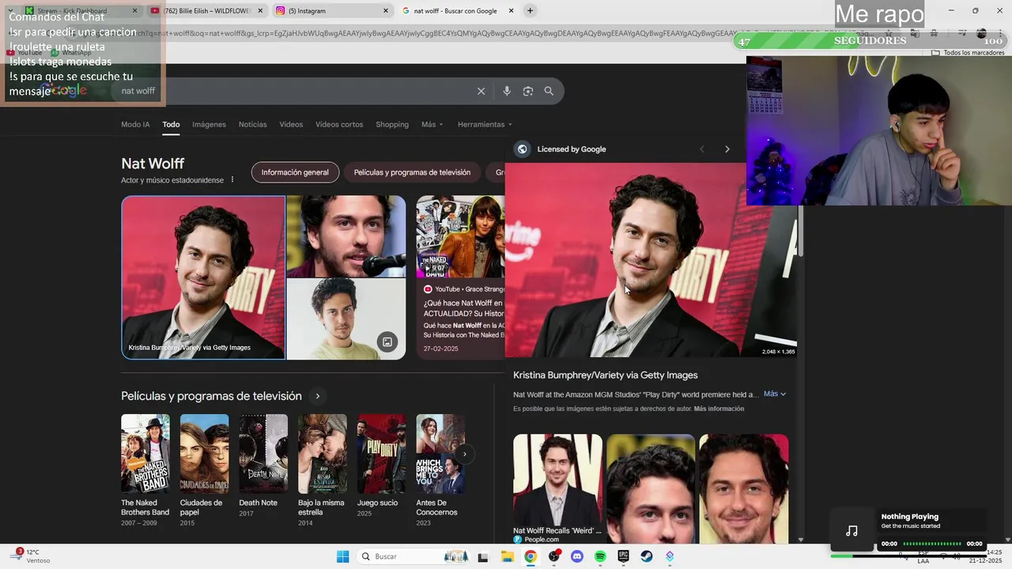This screenshot has height=569, width=1012.
Task: Close the Instagram tab
Action: coord(386,11)
